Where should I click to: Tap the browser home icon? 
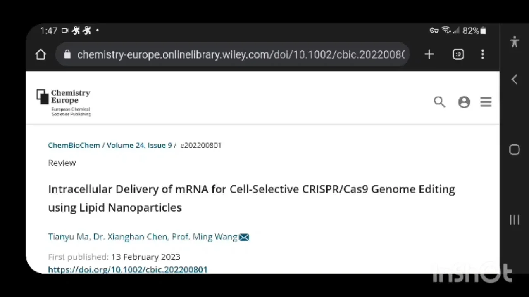click(x=41, y=54)
